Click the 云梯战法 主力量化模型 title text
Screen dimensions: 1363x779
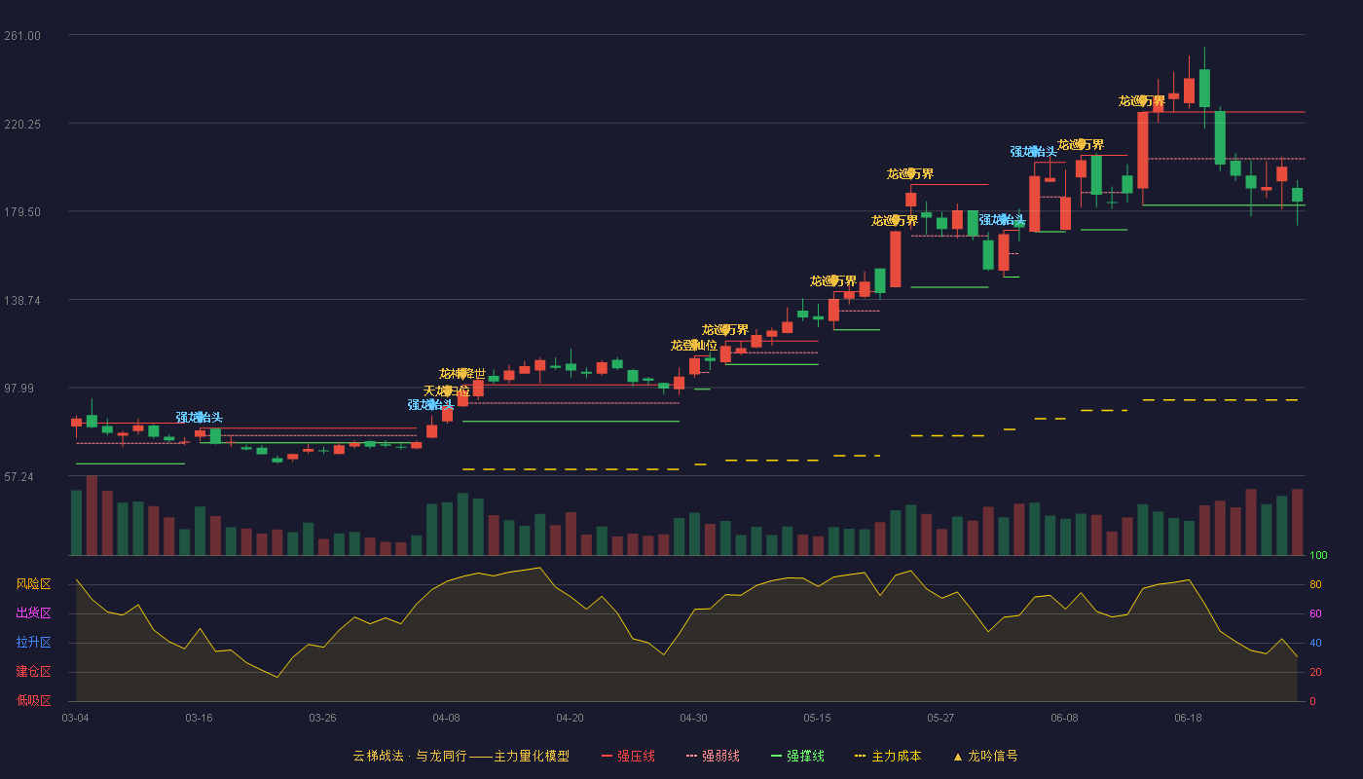pos(460,756)
